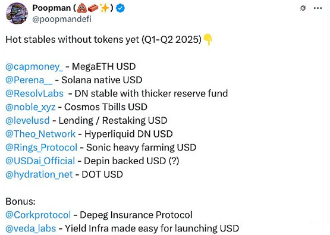
Task: Visit the @USDai_Official mention
Action: coord(40,161)
